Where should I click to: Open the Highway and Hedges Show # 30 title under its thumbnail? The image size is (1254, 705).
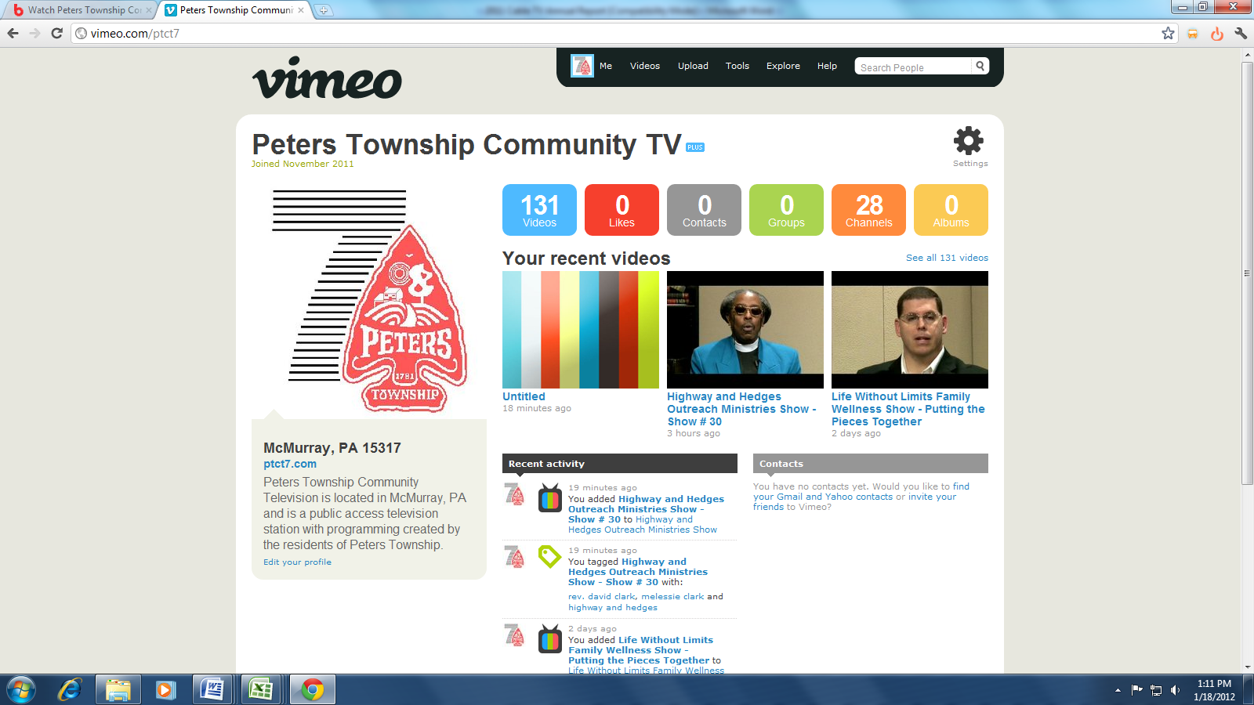coord(741,409)
